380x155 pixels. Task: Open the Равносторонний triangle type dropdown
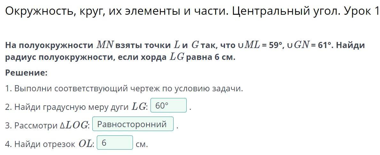133,124
